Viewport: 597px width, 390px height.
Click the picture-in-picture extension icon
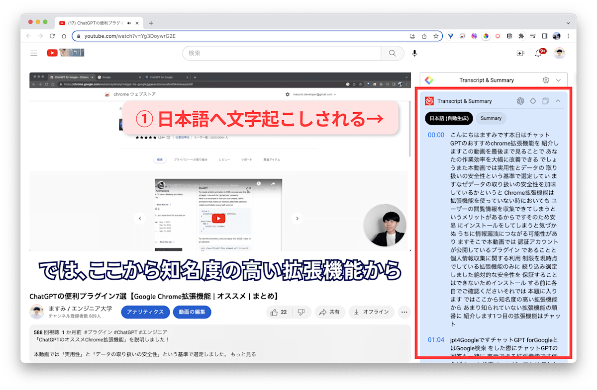pos(462,36)
